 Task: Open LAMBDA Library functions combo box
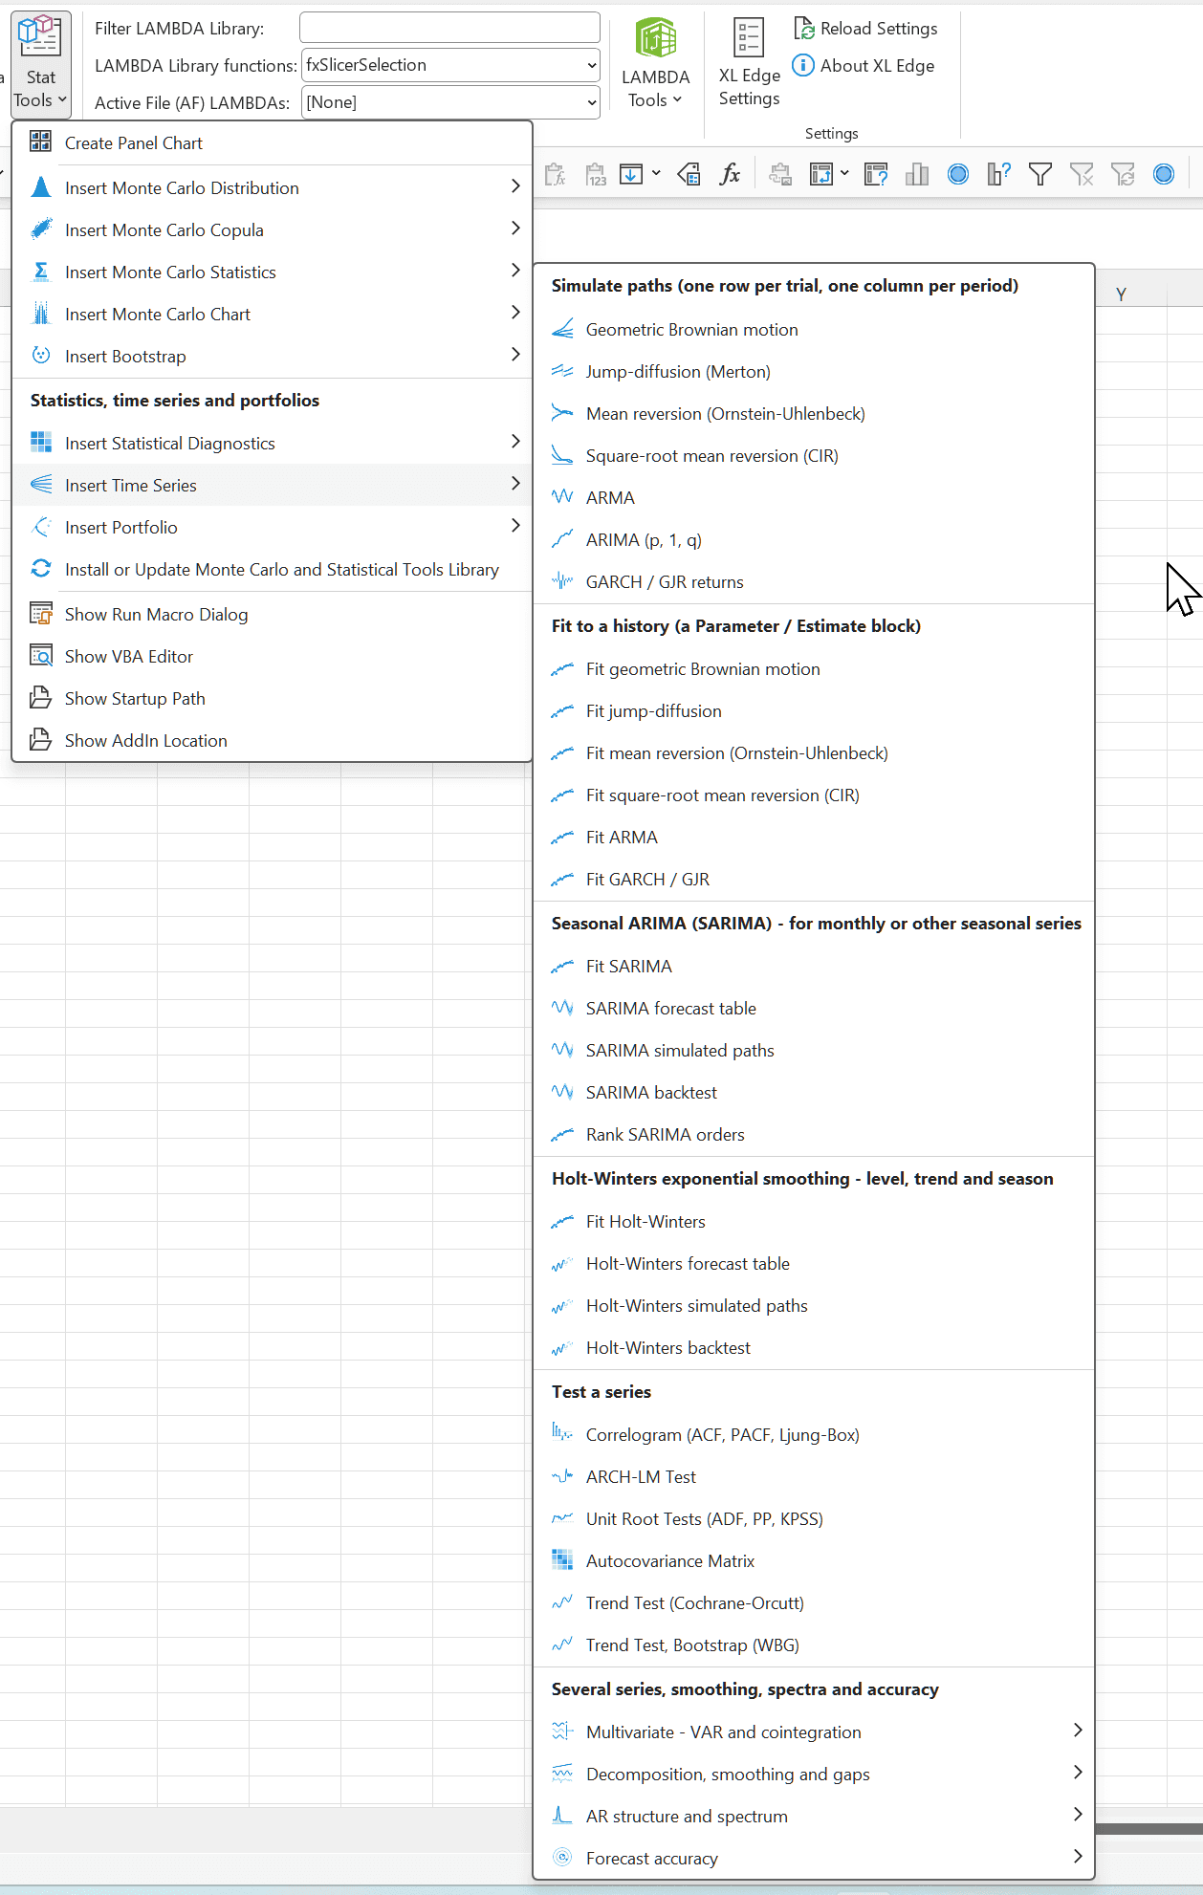click(x=450, y=65)
